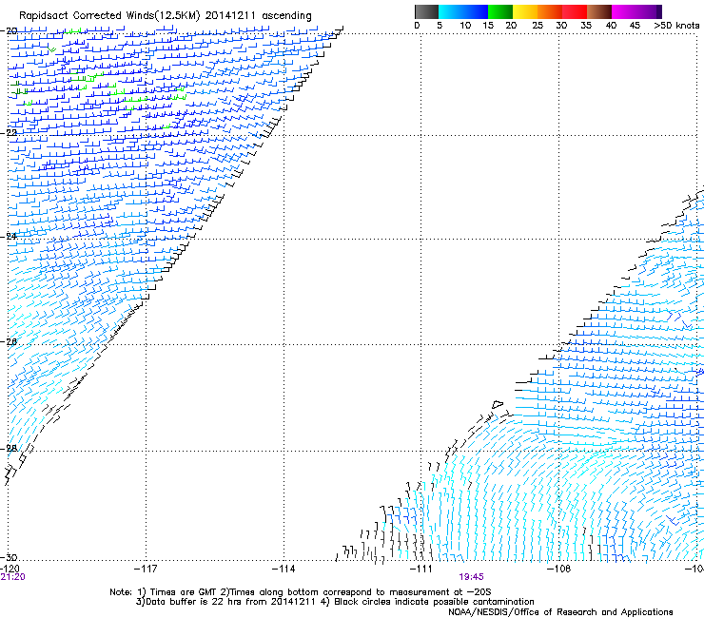Click the latitude label '-22'
Viewport: 704px width, 618px height.
coord(9,133)
